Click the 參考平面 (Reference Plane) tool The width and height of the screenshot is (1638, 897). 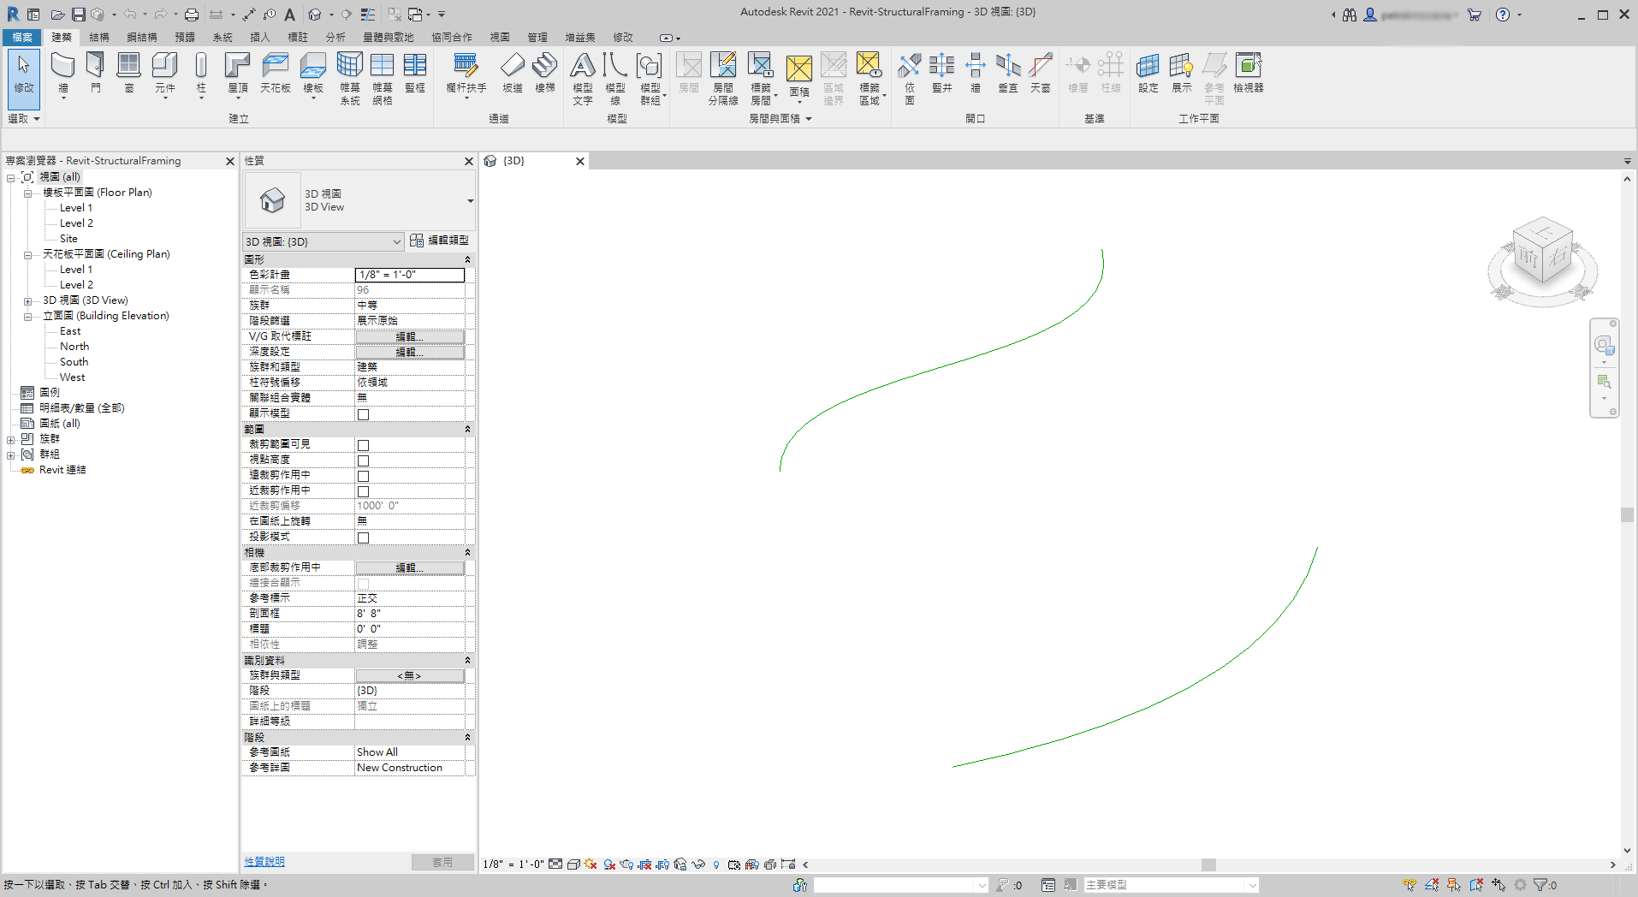(x=1214, y=77)
